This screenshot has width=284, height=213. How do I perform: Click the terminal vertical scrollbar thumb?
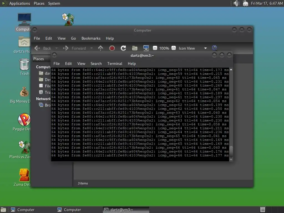click(x=231, y=151)
